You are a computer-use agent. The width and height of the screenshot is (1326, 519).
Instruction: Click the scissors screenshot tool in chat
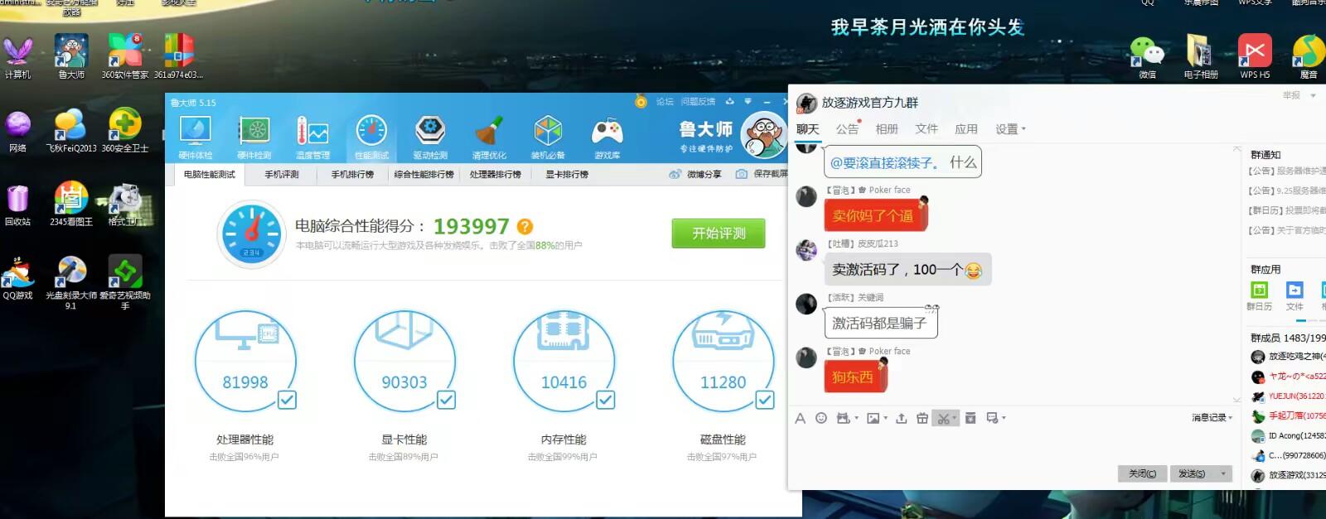click(x=942, y=418)
